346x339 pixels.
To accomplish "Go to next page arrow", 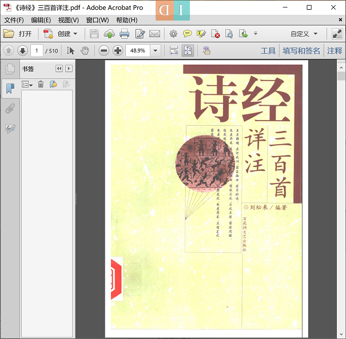I will tap(22, 51).
